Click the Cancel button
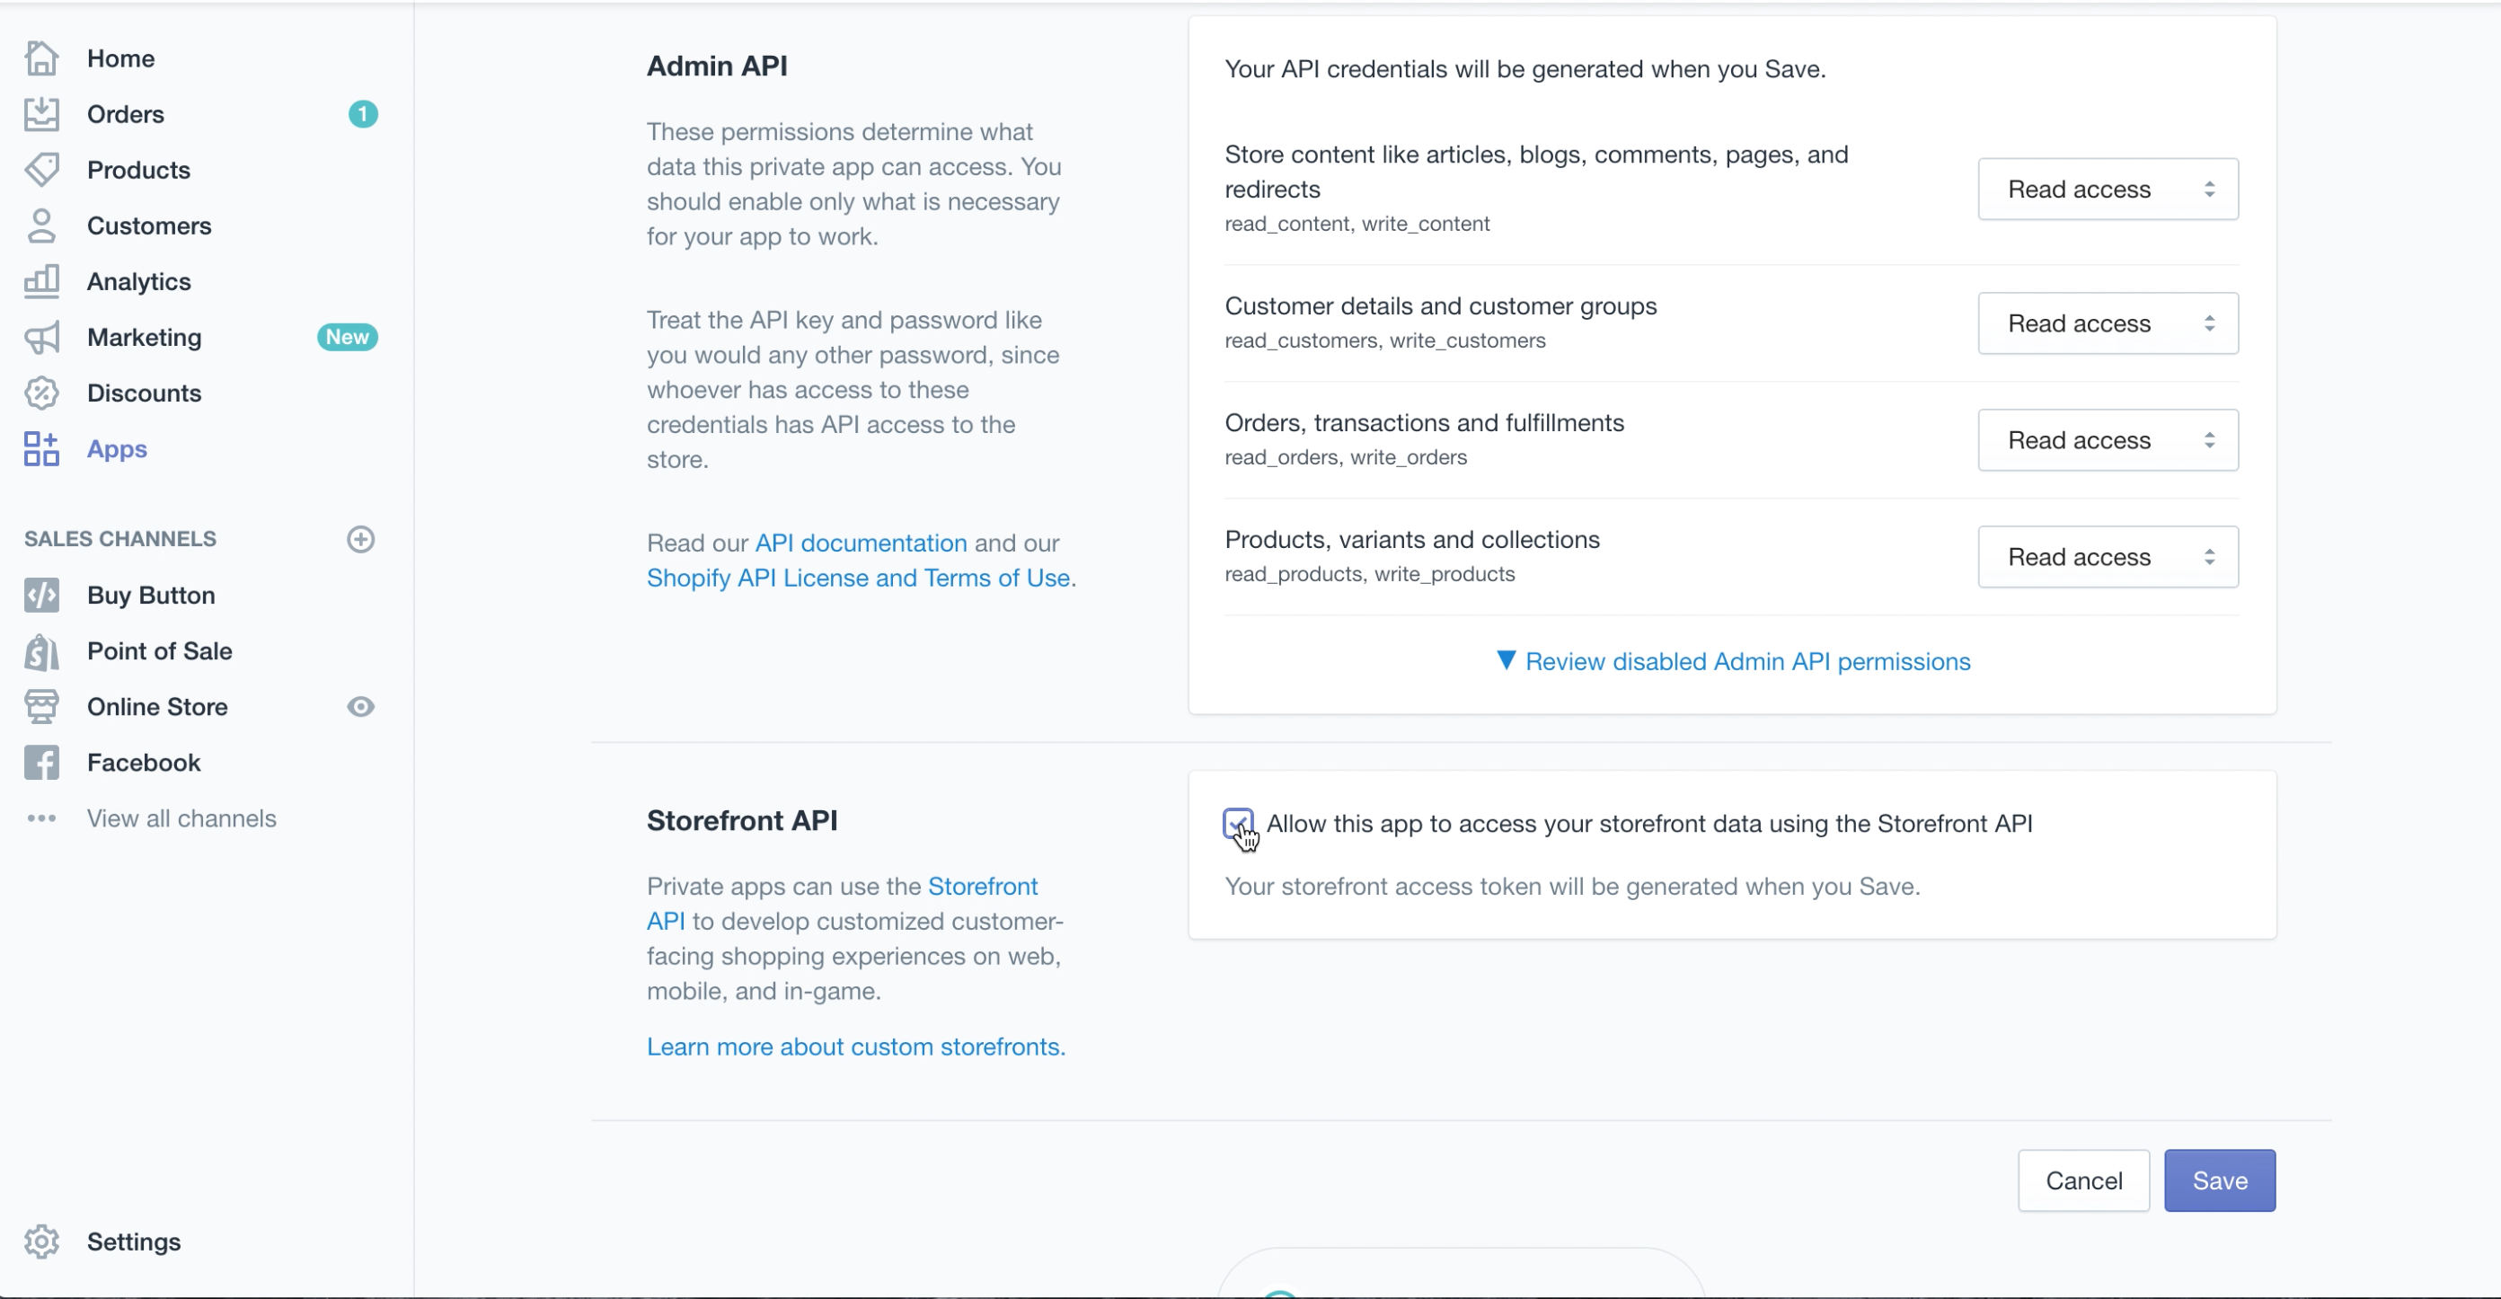The height and width of the screenshot is (1299, 2501). 2082,1180
